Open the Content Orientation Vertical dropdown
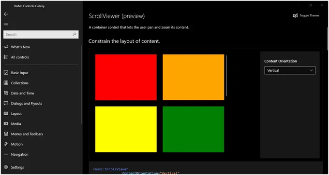Viewport: 329px width, 175px height. [x=290, y=70]
